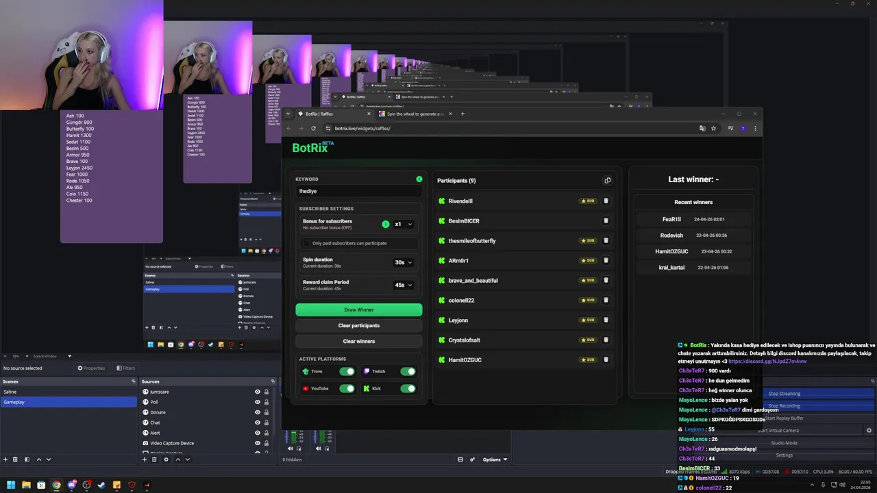Toggle the Twitch platform switch
This screenshot has width=877, height=493.
pyautogui.click(x=408, y=372)
